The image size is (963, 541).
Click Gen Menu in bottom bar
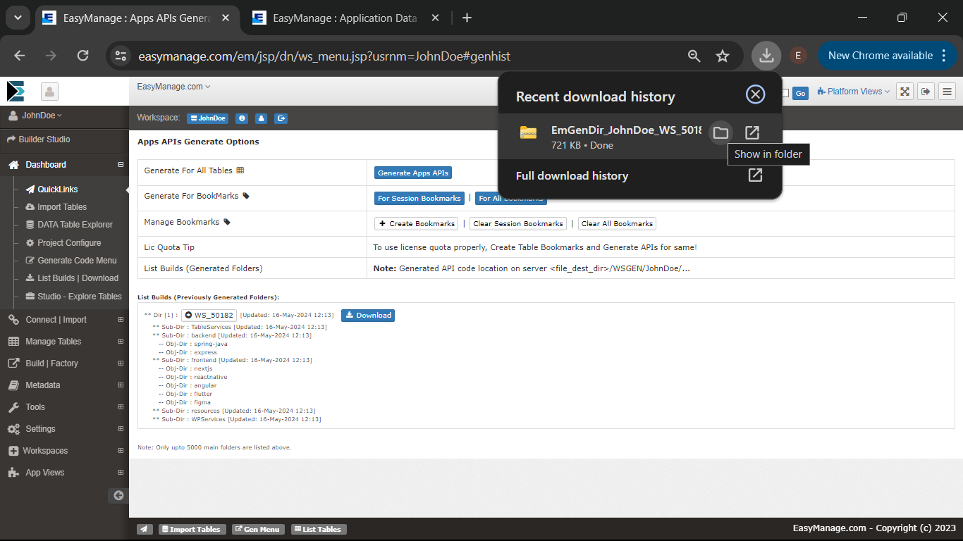[x=258, y=529]
